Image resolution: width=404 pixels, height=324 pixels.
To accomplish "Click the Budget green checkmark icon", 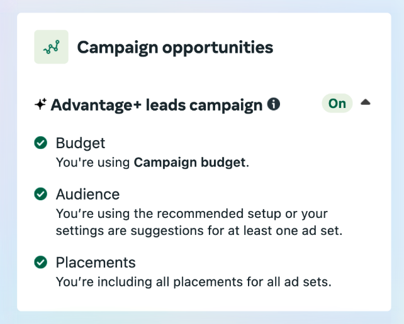I will coord(41,143).
